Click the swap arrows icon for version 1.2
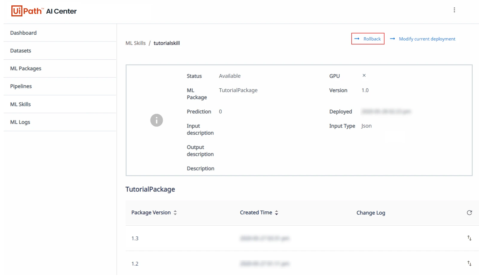Image resolution: width=479 pixels, height=277 pixels. point(469,264)
